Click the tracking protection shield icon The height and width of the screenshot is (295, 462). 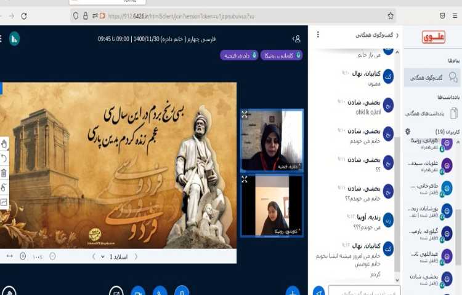point(76,16)
